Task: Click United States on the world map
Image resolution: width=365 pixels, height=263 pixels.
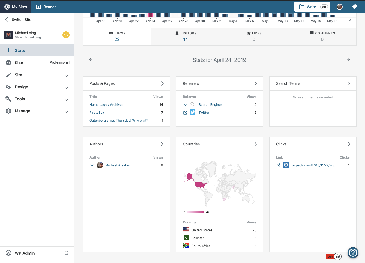Action: [201, 185]
